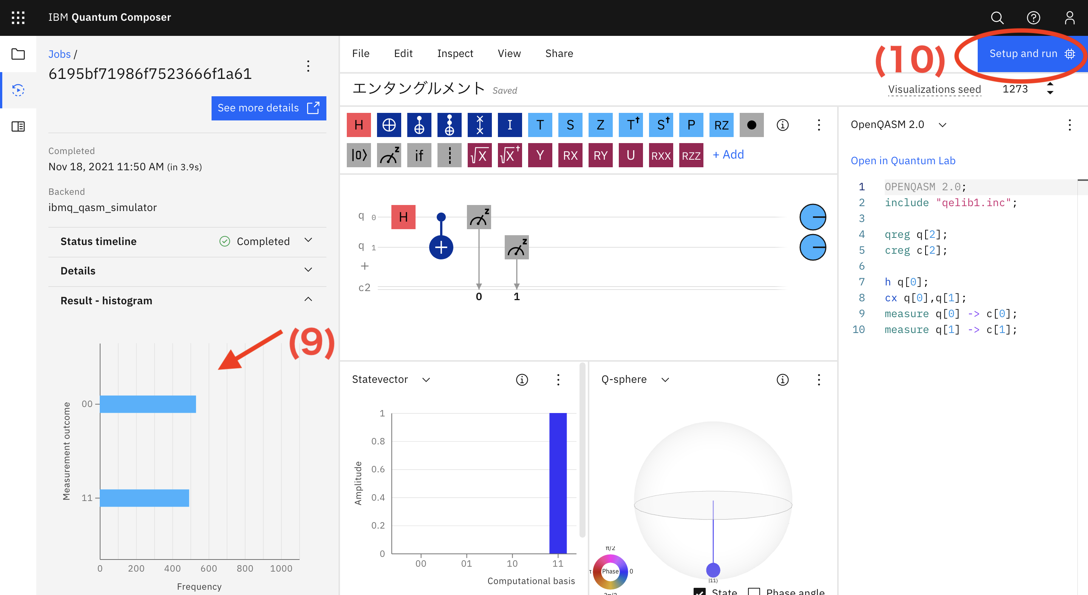
Task: Select the square-root X gate
Action: pos(479,155)
